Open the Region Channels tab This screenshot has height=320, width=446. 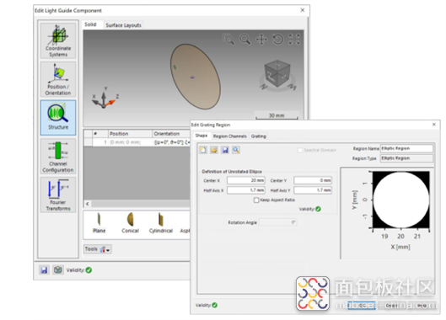click(230, 136)
